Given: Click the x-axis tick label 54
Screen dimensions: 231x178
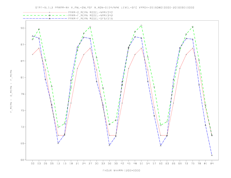Looking at the screenshot, I should tap(148, 163).
